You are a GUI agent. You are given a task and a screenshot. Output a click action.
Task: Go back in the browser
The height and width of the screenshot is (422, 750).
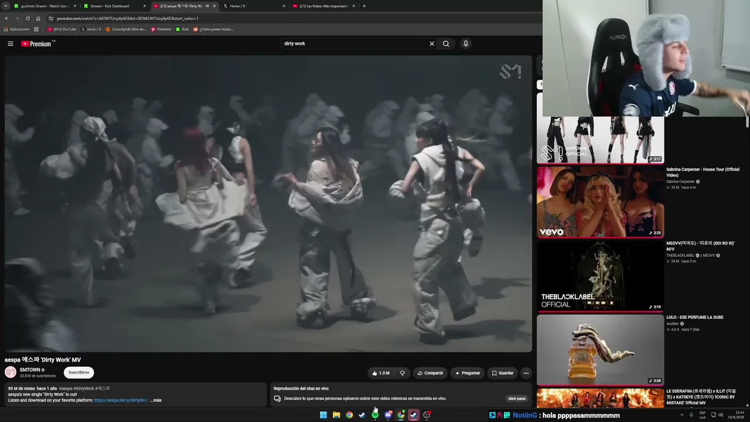(x=6, y=18)
